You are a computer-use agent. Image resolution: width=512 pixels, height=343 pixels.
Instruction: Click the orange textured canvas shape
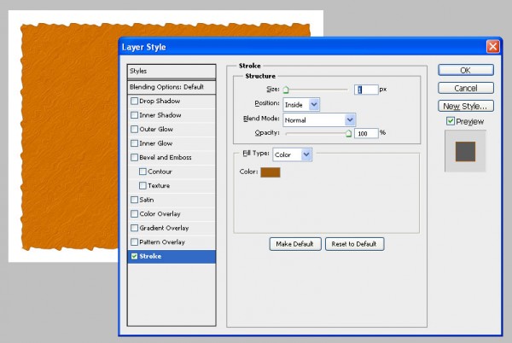(70, 137)
